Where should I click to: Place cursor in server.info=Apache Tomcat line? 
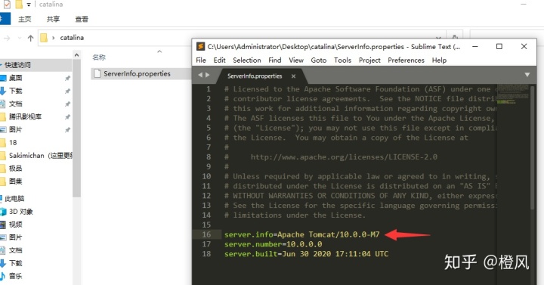click(x=301, y=234)
